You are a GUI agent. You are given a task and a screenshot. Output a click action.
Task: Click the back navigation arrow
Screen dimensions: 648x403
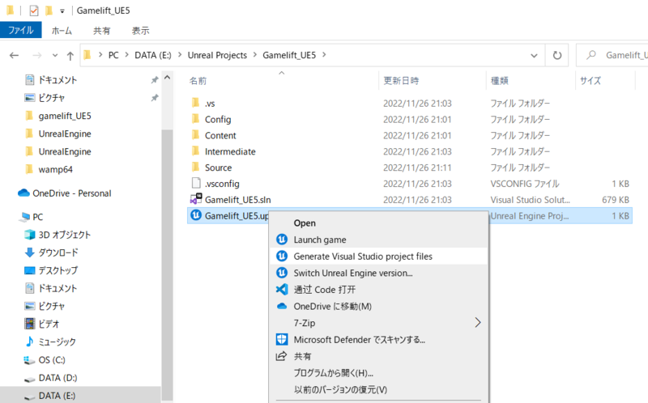click(x=15, y=55)
